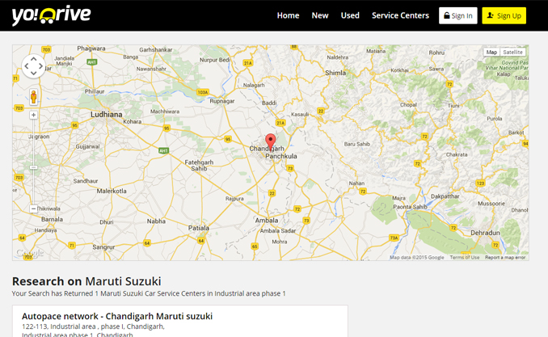Open Service Centers page
Screen dimensions: 548x337
tap(400, 15)
